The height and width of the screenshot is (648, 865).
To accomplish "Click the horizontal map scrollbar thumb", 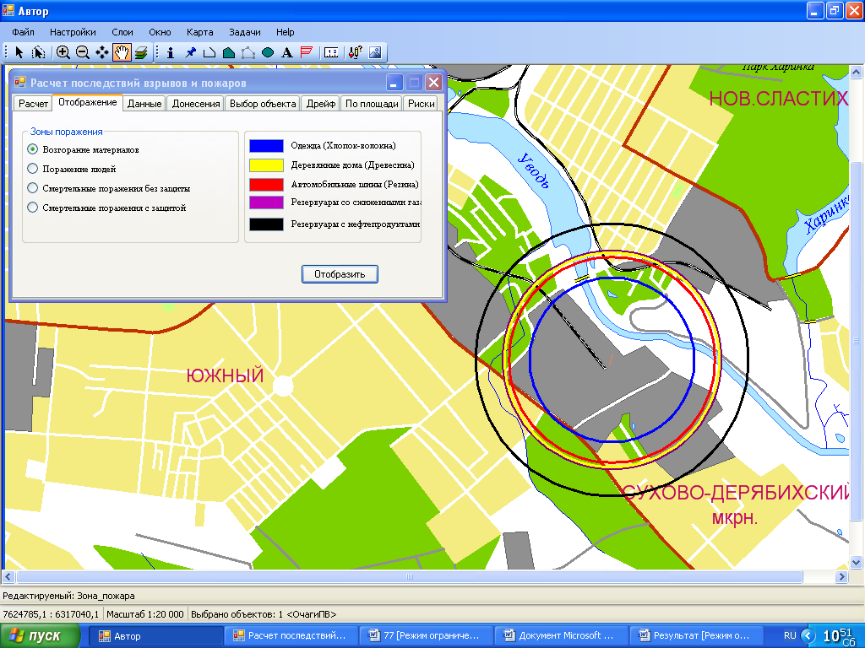I will pyautogui.click(x=410, y=577).
